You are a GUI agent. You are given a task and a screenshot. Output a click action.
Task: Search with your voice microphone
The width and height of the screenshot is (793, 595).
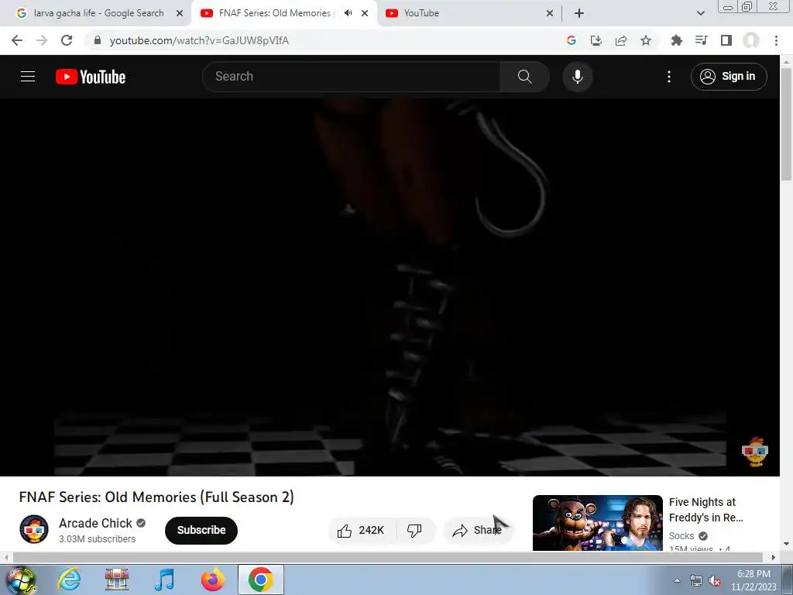(x=578, y=77)
